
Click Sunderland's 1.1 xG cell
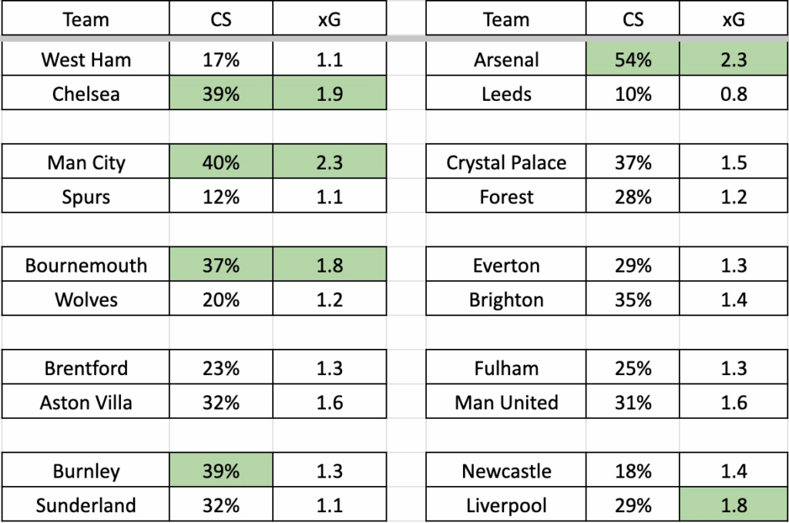pos(330,504)
